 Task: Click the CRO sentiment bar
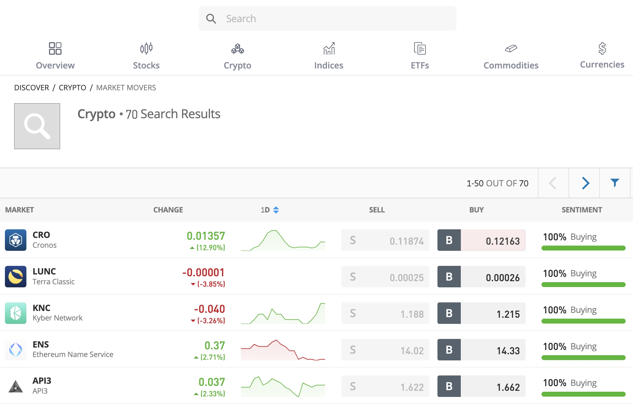pyautogui.click(x=583, y=248)
